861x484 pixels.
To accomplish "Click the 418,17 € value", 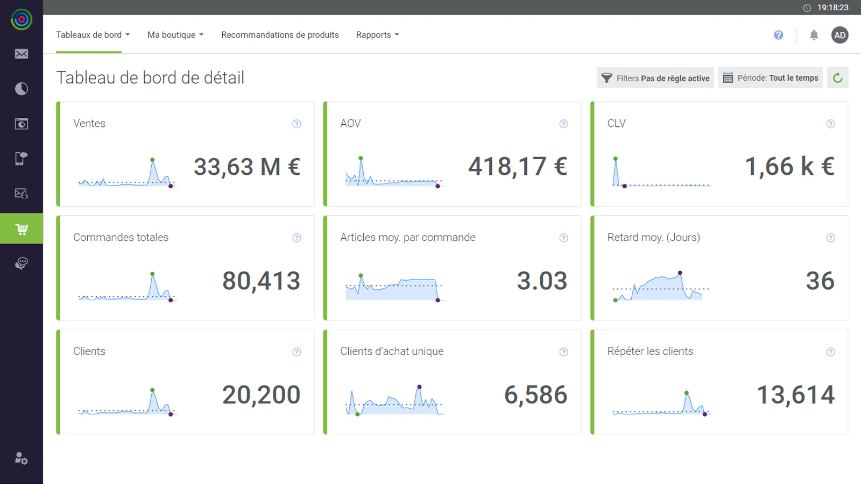I will (x=518, y=167).
